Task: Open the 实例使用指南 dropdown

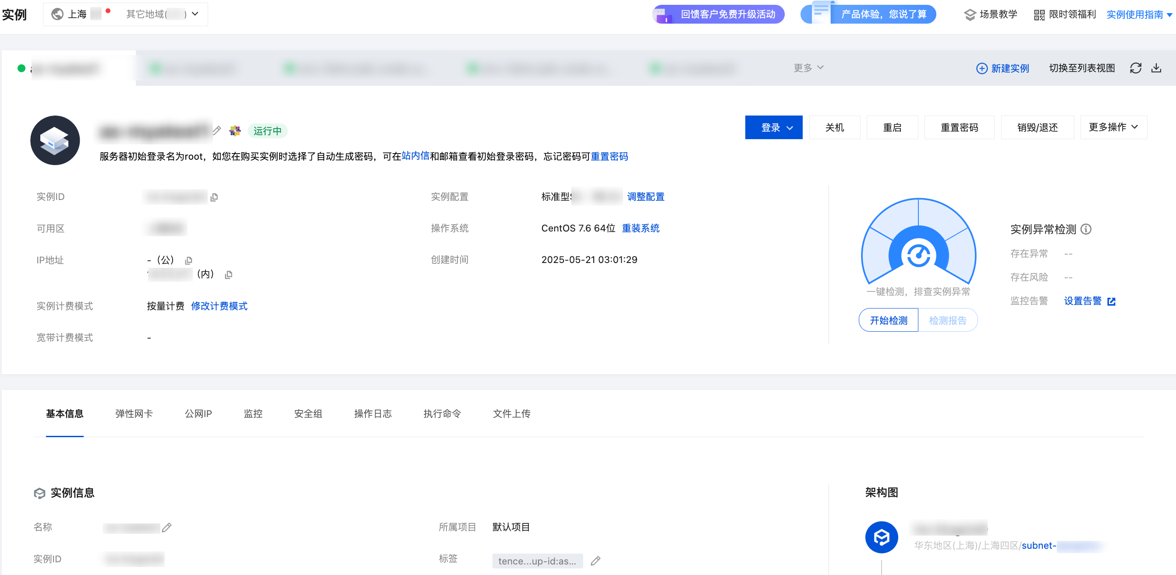Action: coord(1140,14)
